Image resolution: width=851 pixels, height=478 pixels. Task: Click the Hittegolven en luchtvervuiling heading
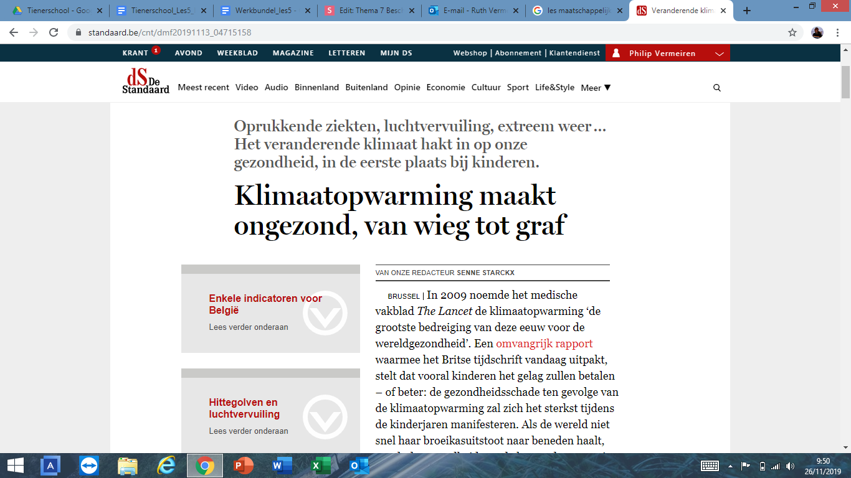(x=244, y=408)
